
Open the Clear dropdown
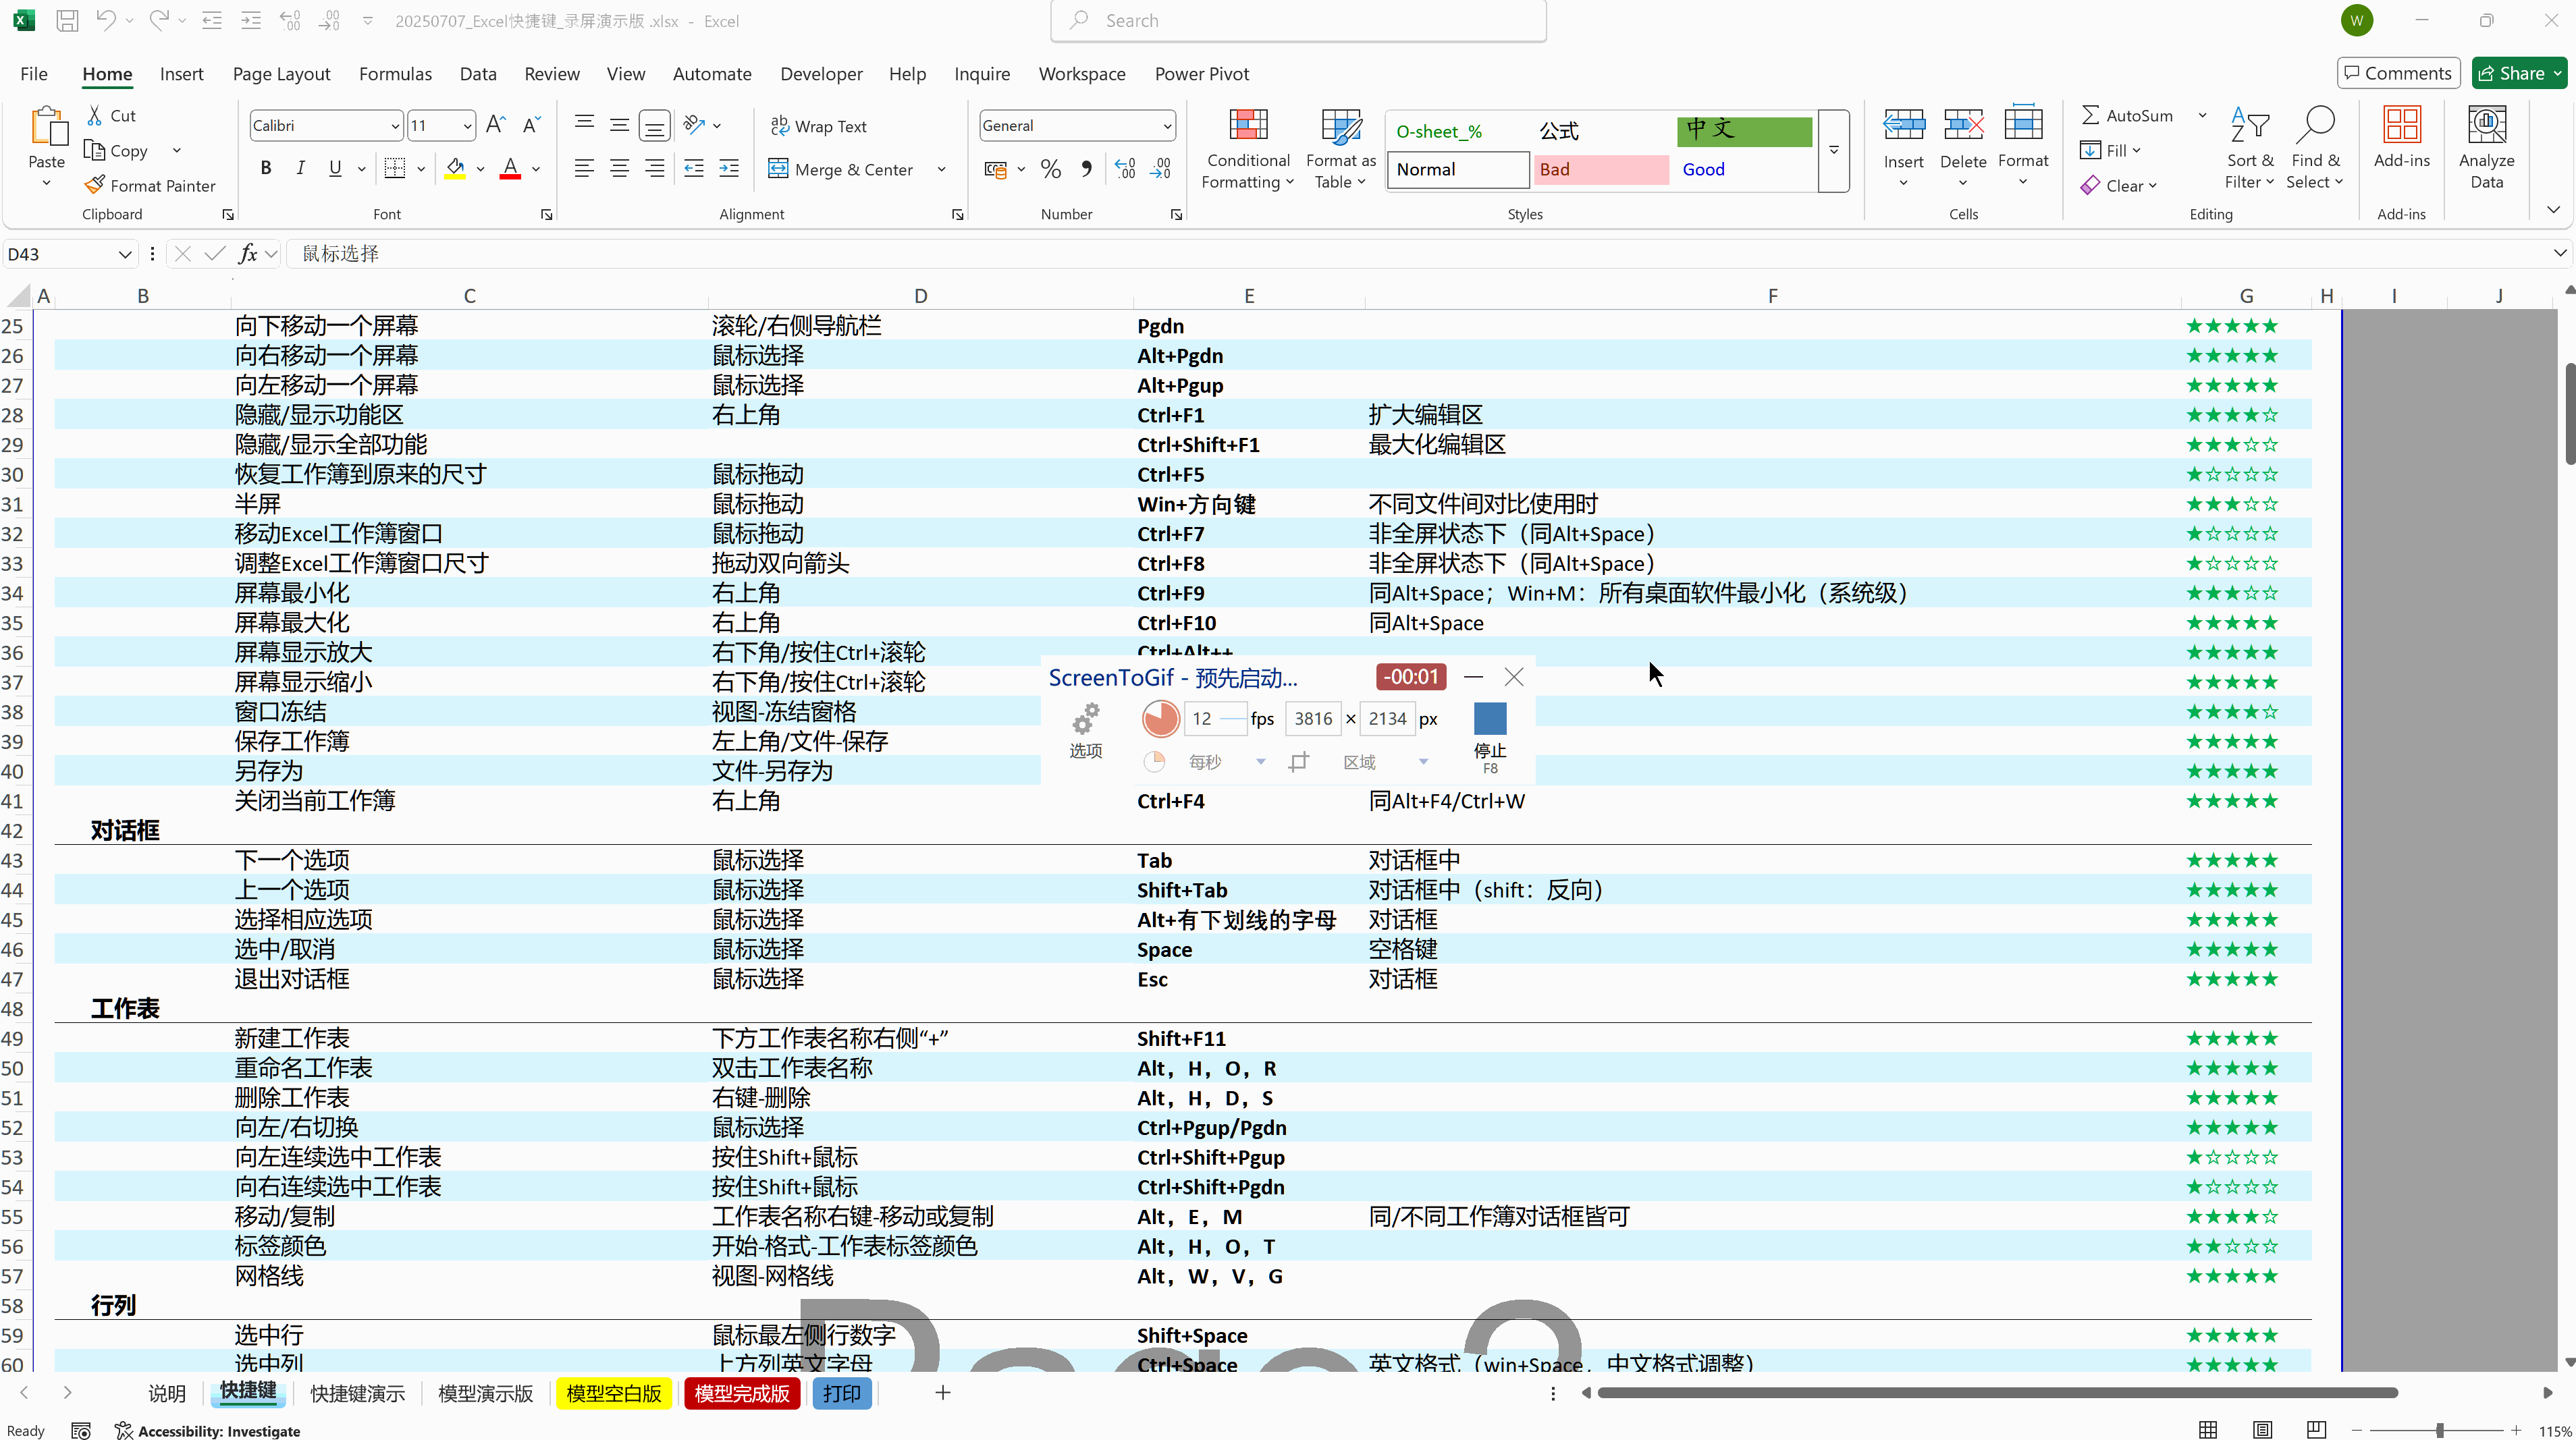point(2118,185)
